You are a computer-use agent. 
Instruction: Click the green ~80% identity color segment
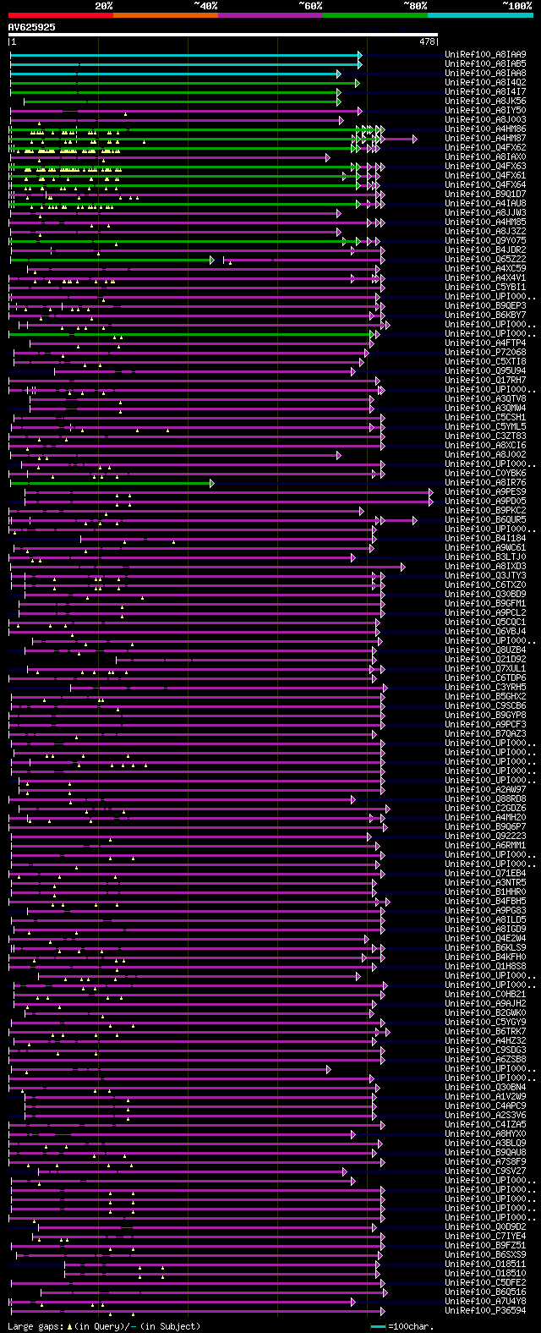pyautogui.click(x=375, y=14)
